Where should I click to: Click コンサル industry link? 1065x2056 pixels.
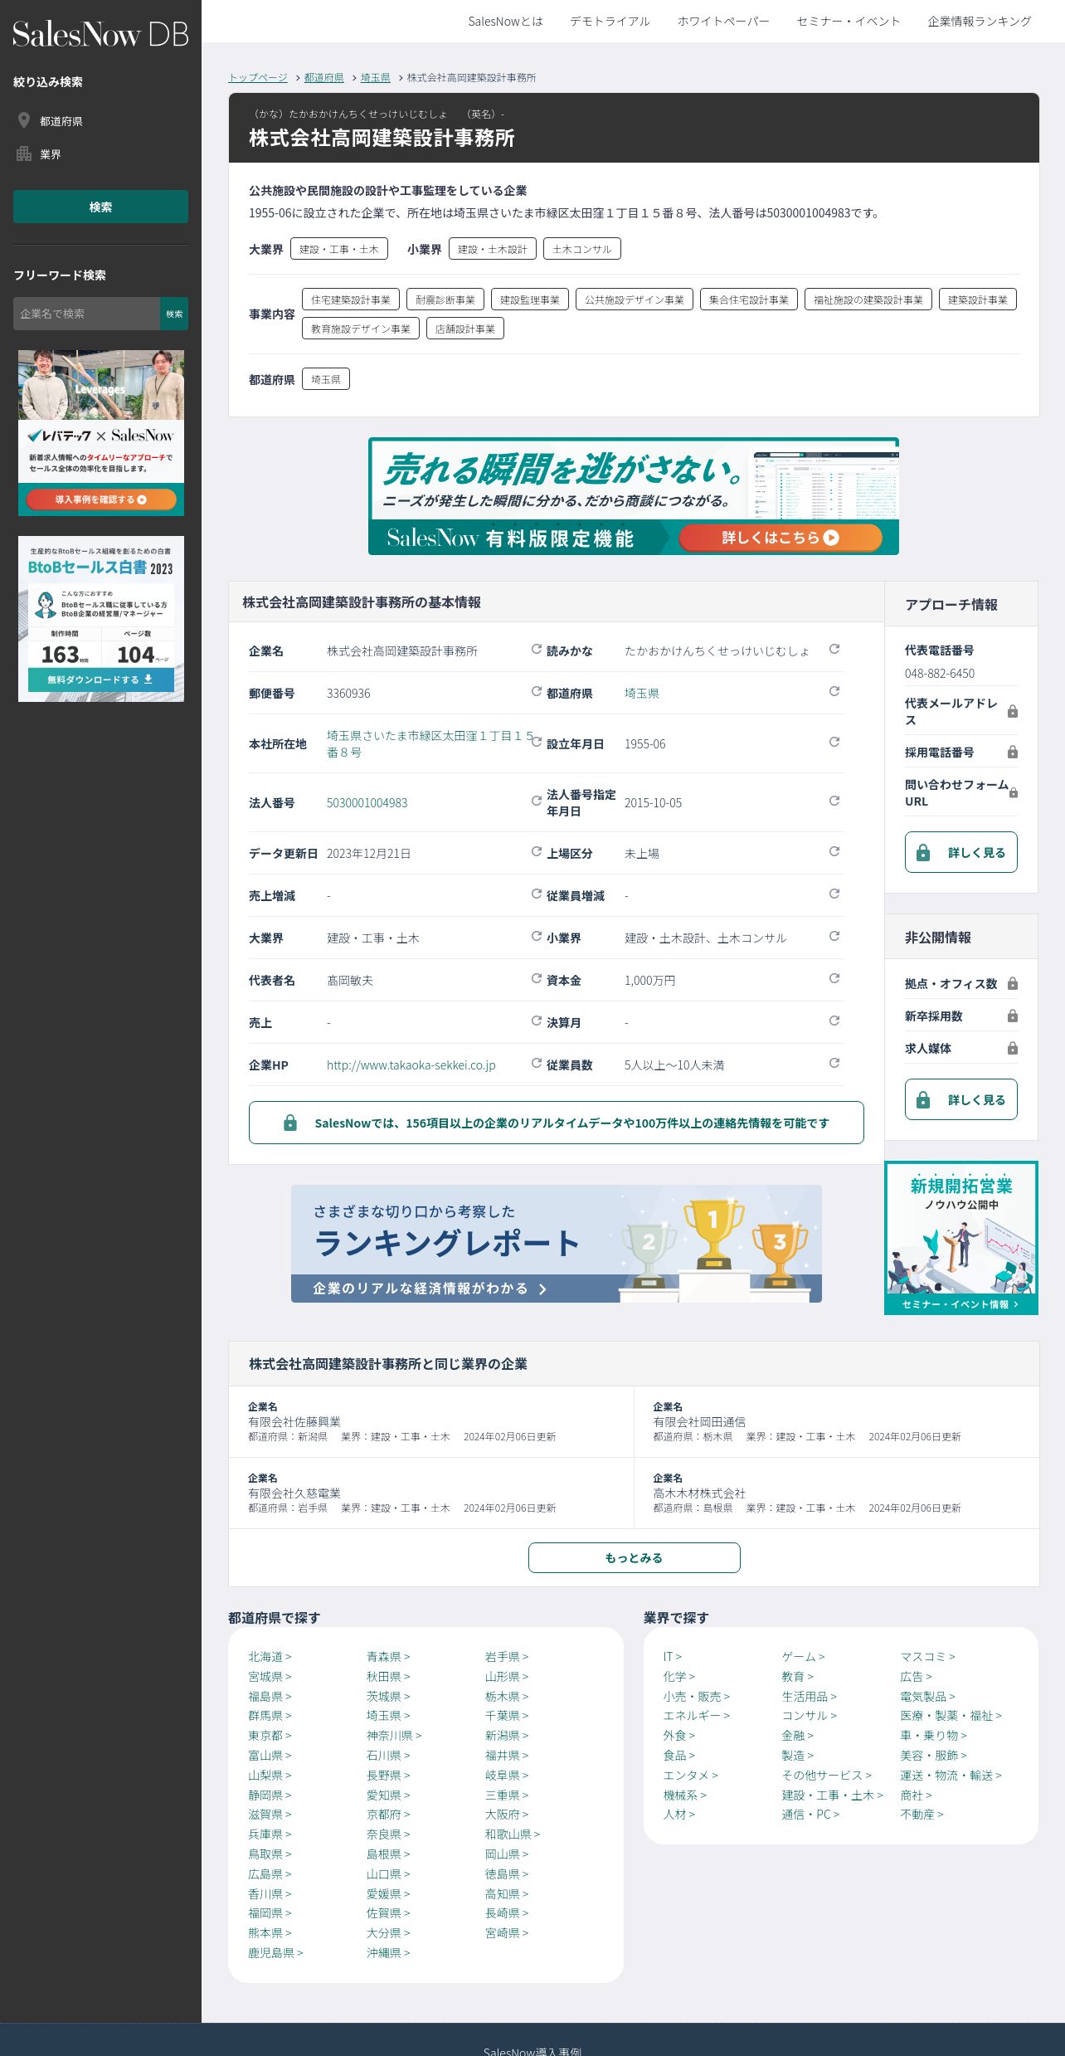click(x=809, y=1715)
